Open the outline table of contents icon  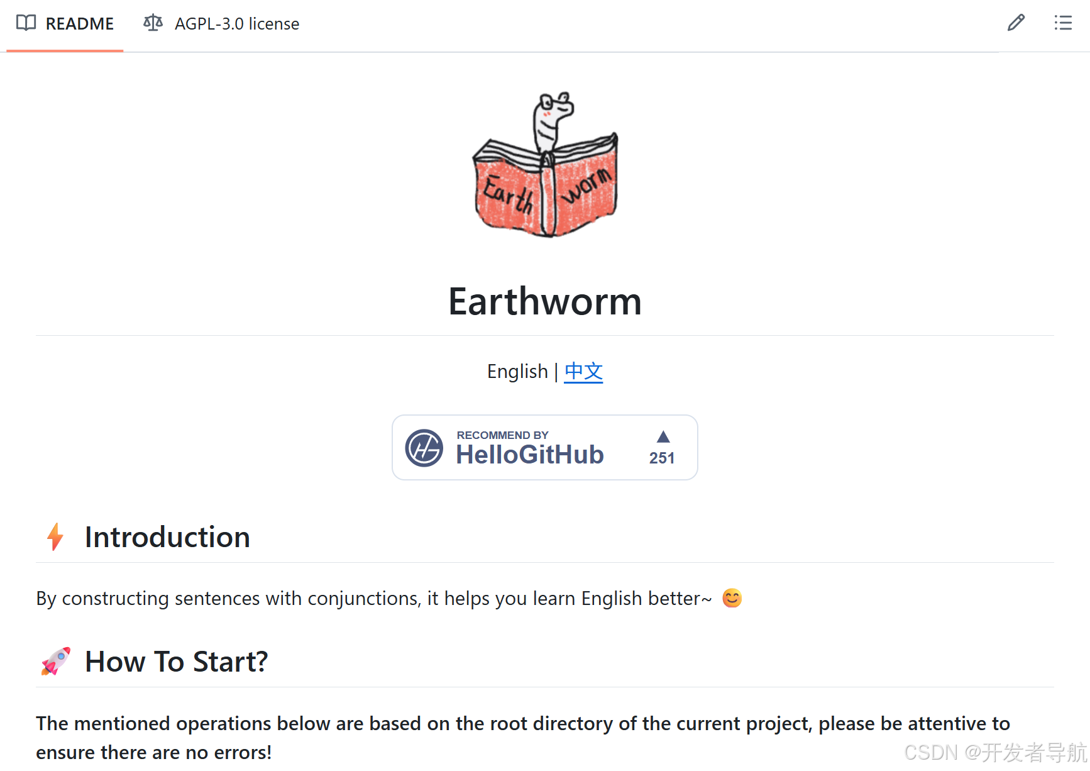point(1063,23)
